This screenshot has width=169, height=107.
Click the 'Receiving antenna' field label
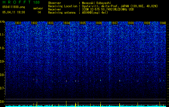coord(62,13)
